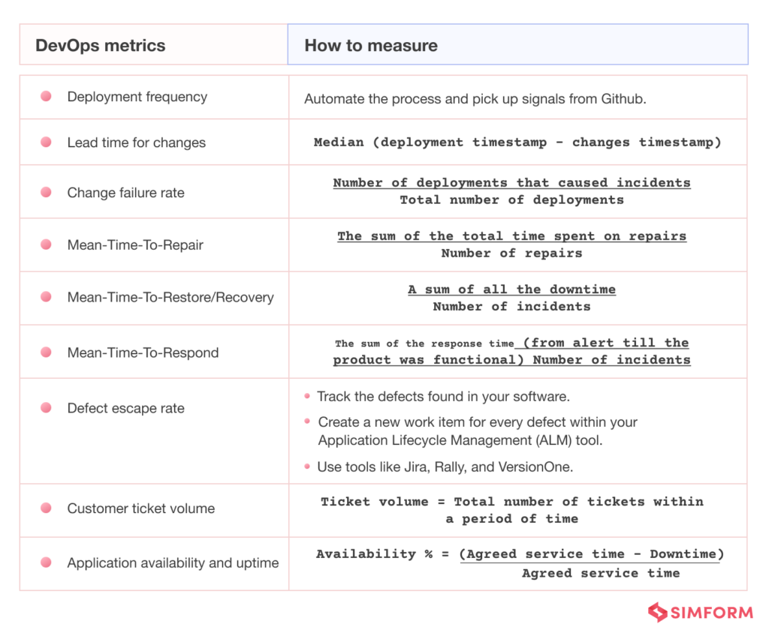This screenshot has height=639, width=769.
Task: Click the bullet dot beside Lead time for changes
Action: [x=46, y=142]
